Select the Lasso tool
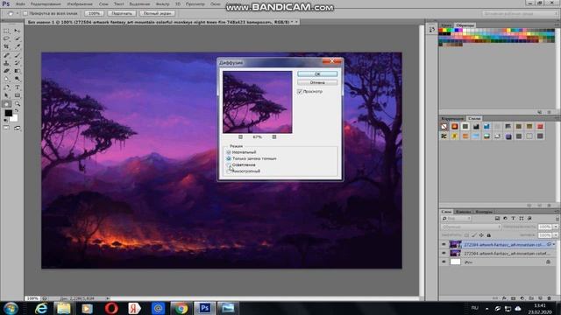This screenshot has width=561, height=315. point(6,38)
